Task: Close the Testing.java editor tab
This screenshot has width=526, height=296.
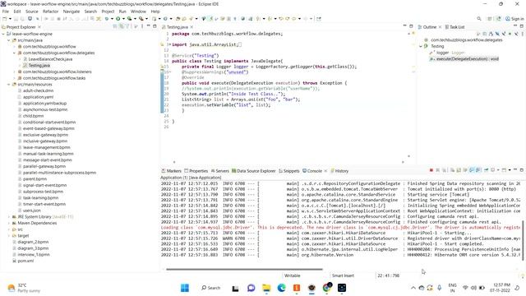Action: click(x=191, y=27)
